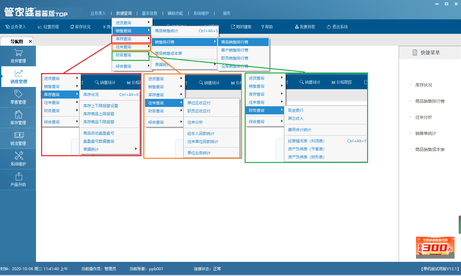
Task: Select 客户销售排行榜 in submenu
Action: [243, 50]
